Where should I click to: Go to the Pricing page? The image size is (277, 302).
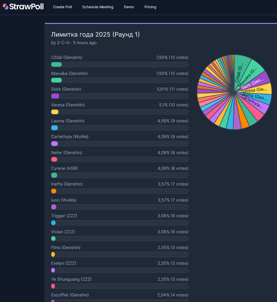[x=150, y=7]
